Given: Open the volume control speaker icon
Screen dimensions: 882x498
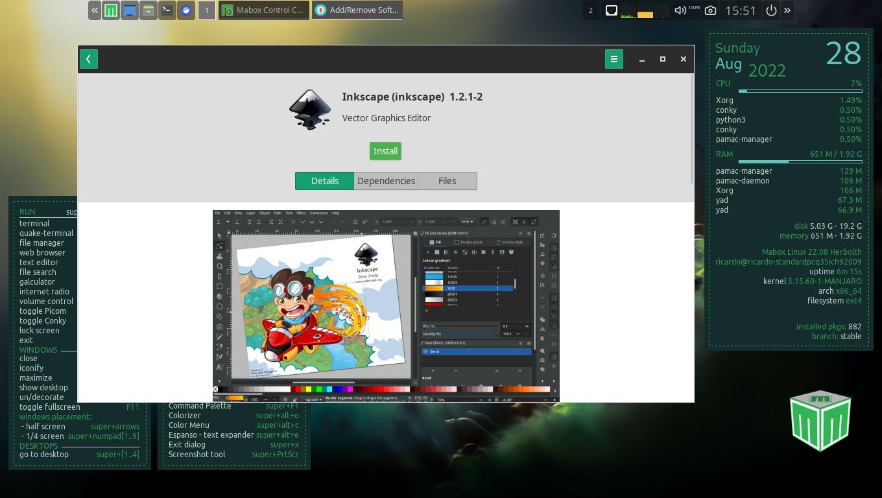Looking at the screenshot, I should [x=680, y=10].
